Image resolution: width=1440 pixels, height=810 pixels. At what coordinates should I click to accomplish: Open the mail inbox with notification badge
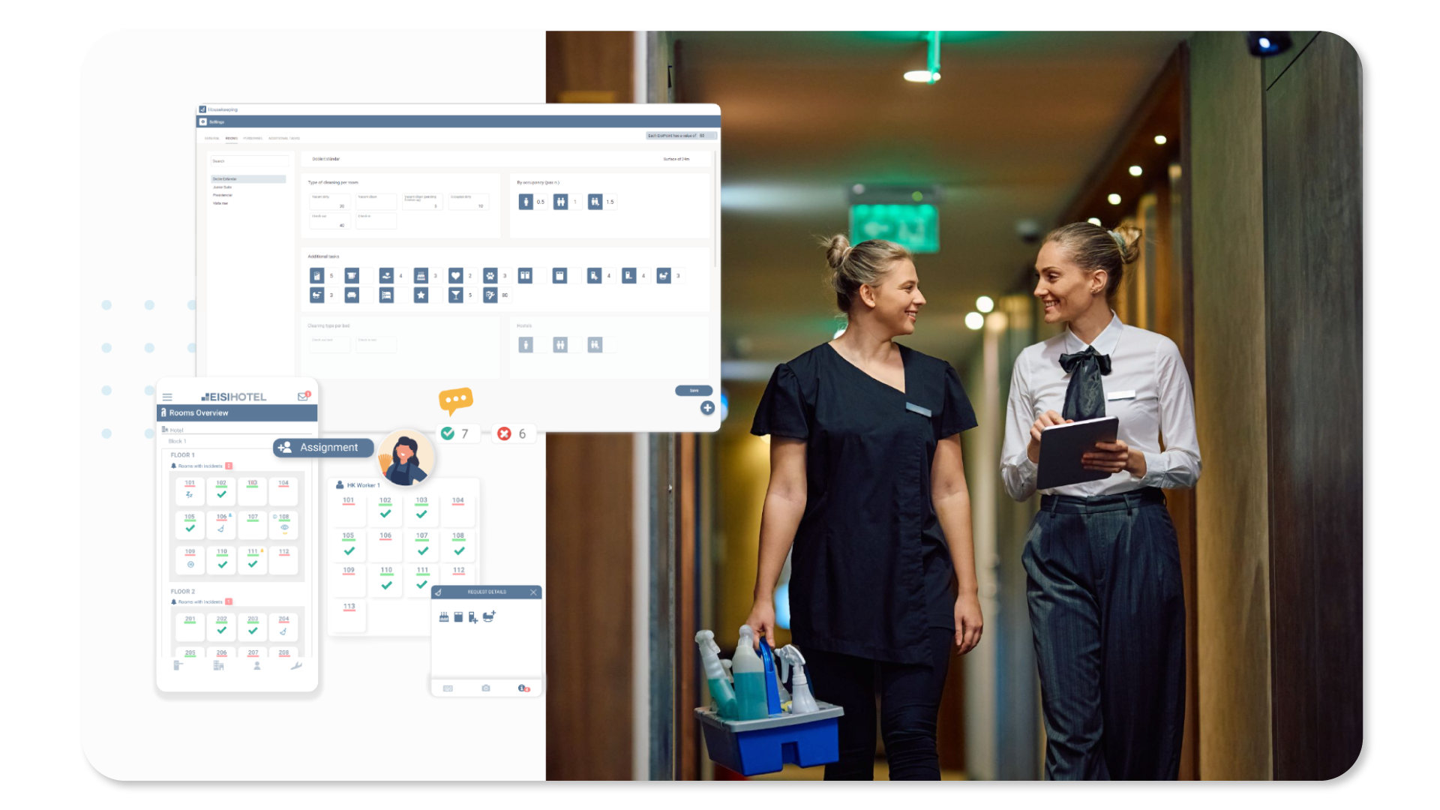303,396
